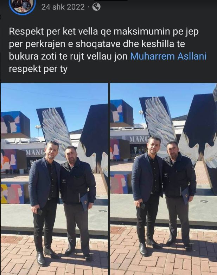Screen dimensions: 217x275
Task: Click the caption's last line respekt per ty
Action: (38, 69)
